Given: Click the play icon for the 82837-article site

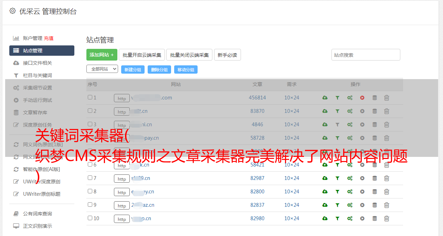Looking at the screenshot, I should point(362,205).
